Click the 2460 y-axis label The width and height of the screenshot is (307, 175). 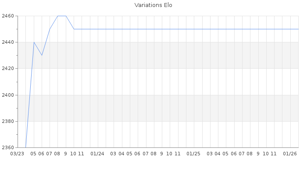point(8,16)
